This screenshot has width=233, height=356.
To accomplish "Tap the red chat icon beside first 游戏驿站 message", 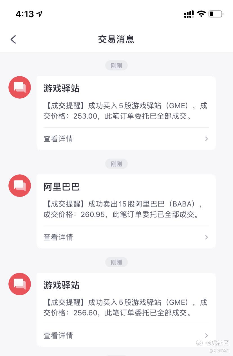I will click(x=20, y=87).
